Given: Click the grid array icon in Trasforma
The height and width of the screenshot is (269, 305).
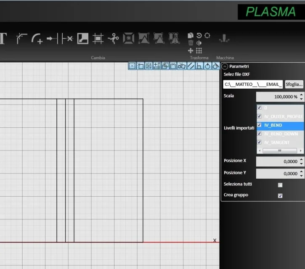Looking at the screenshot, I should pos(199,51).
